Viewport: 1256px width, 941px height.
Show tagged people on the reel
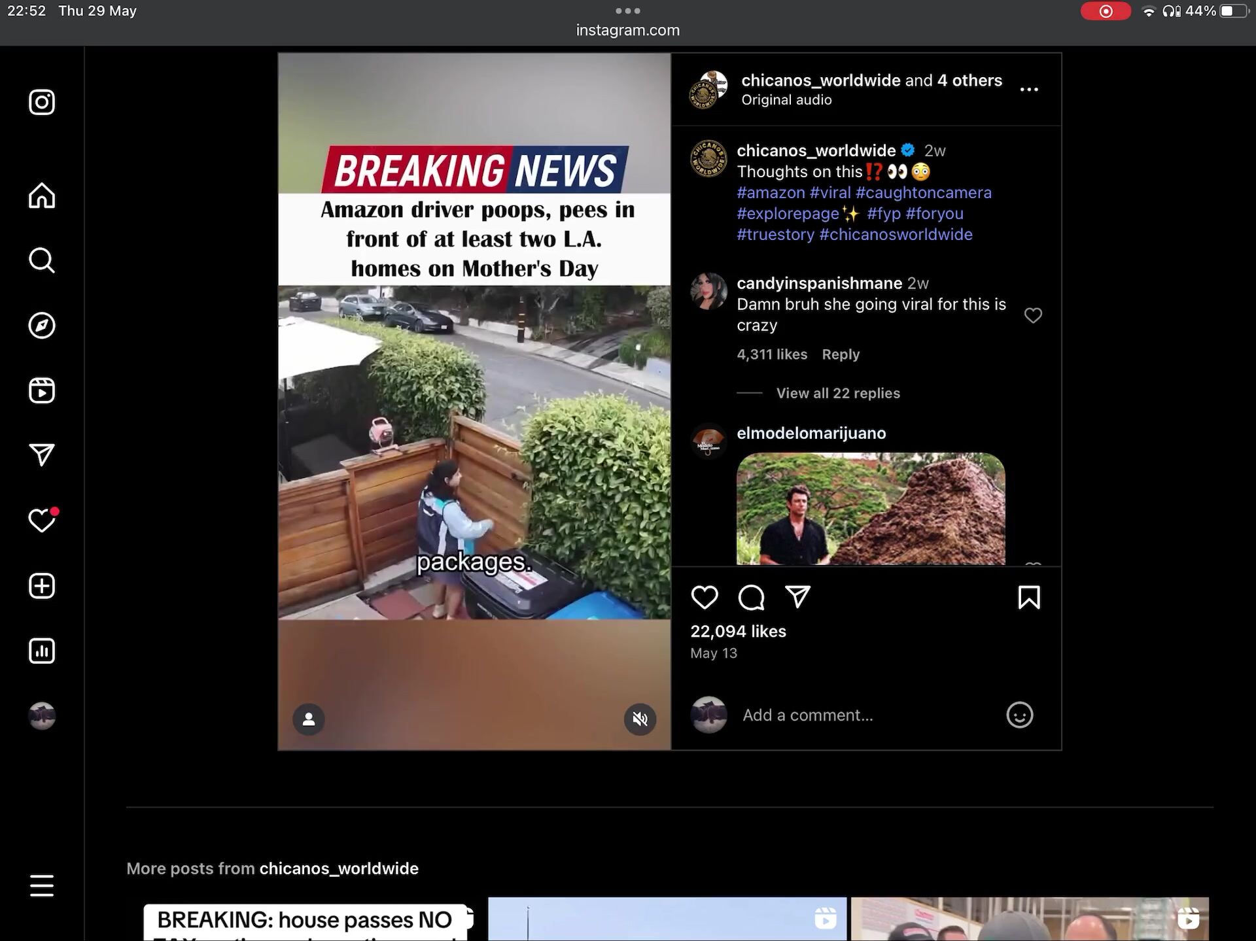pyautogui.click(x=309, y=719)
